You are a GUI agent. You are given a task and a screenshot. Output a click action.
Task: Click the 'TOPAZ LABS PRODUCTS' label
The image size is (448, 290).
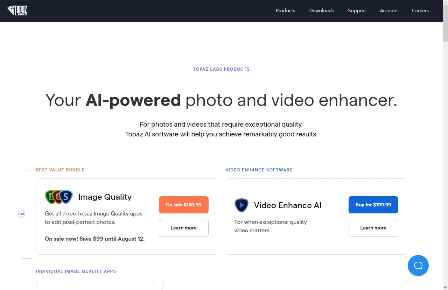[221, 69]
